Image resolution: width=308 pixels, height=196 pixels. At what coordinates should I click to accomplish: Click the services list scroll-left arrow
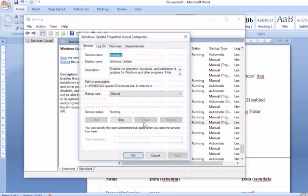click(119, 163)
